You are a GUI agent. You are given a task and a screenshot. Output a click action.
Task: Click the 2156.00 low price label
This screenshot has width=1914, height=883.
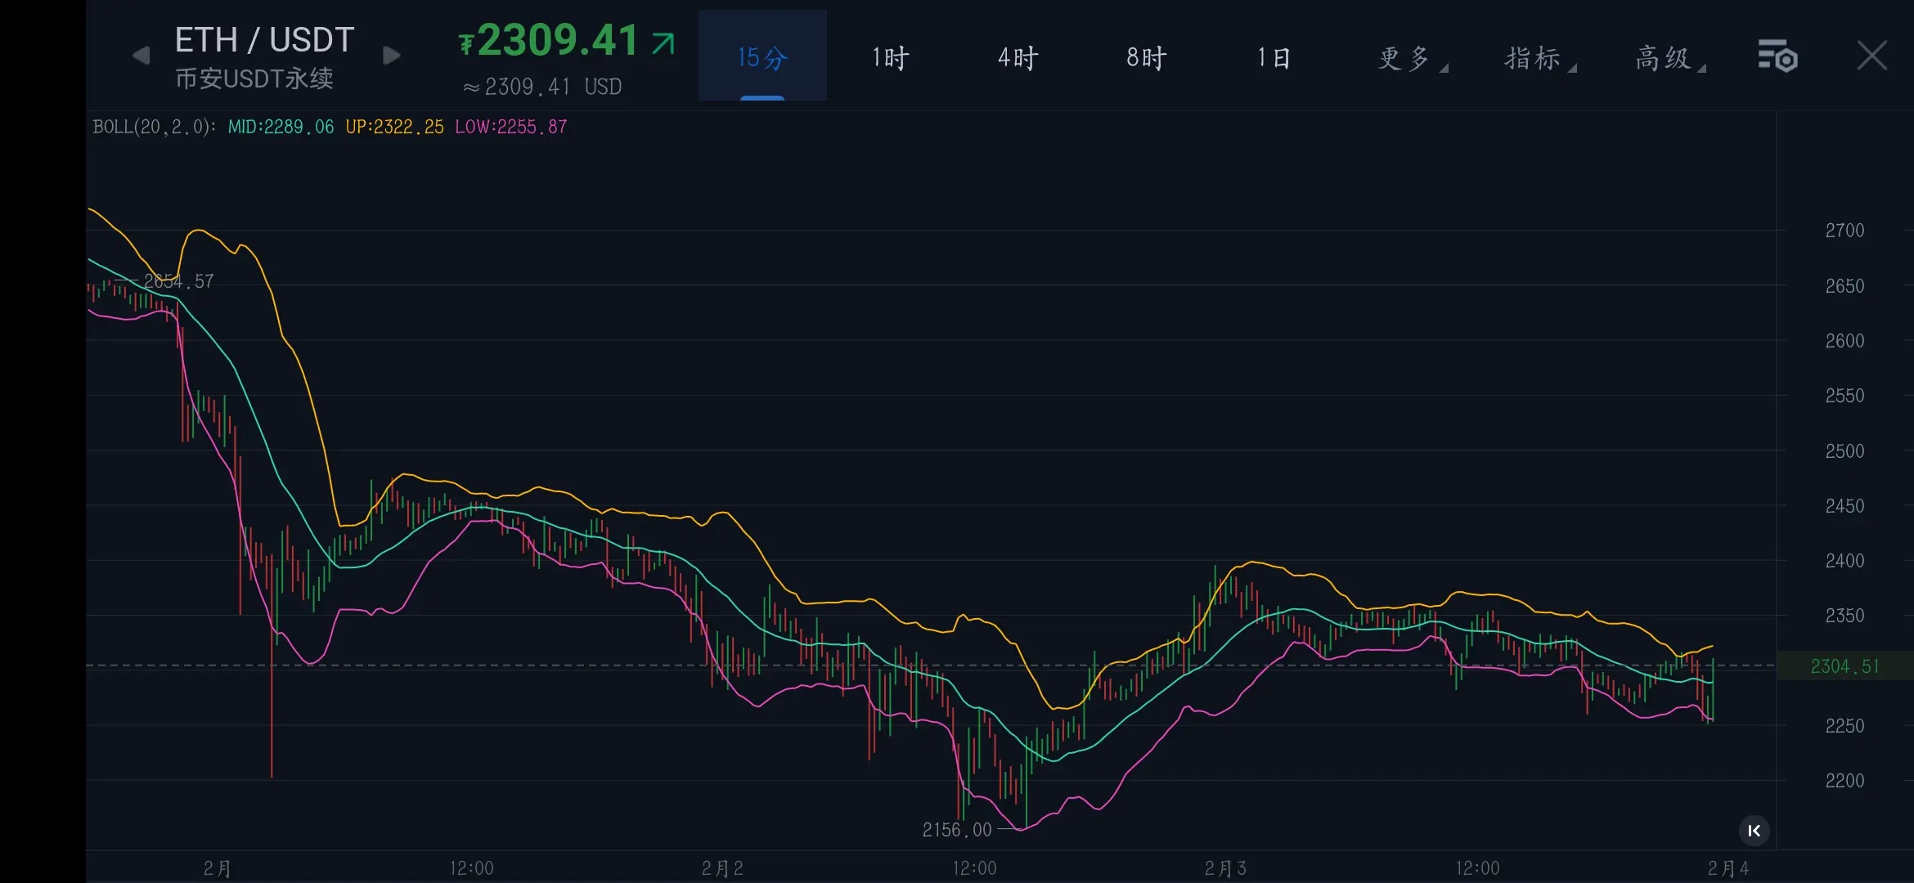(x=956, y=830)
